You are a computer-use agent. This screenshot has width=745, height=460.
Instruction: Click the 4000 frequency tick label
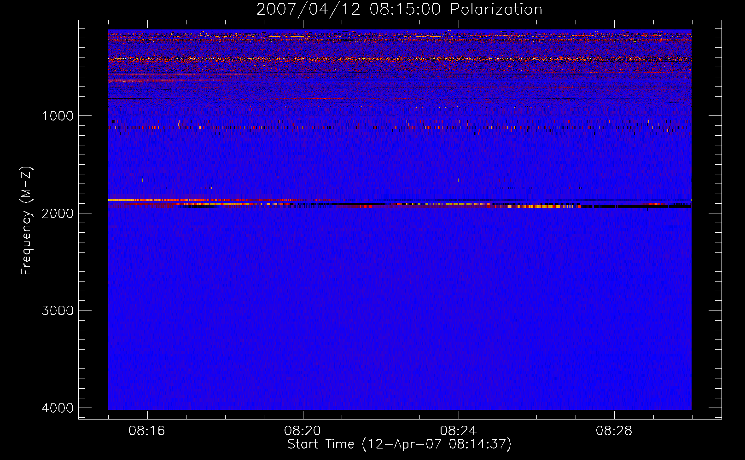coord(58,408)
